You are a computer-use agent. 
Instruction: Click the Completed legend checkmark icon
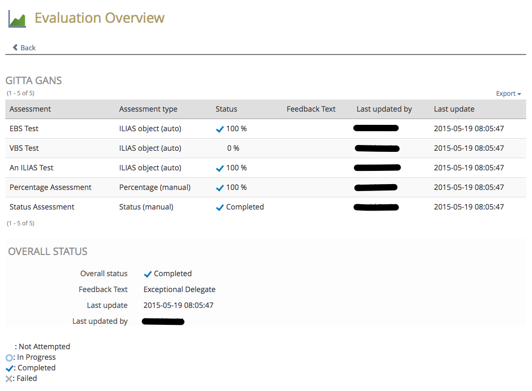click(9, 368)
